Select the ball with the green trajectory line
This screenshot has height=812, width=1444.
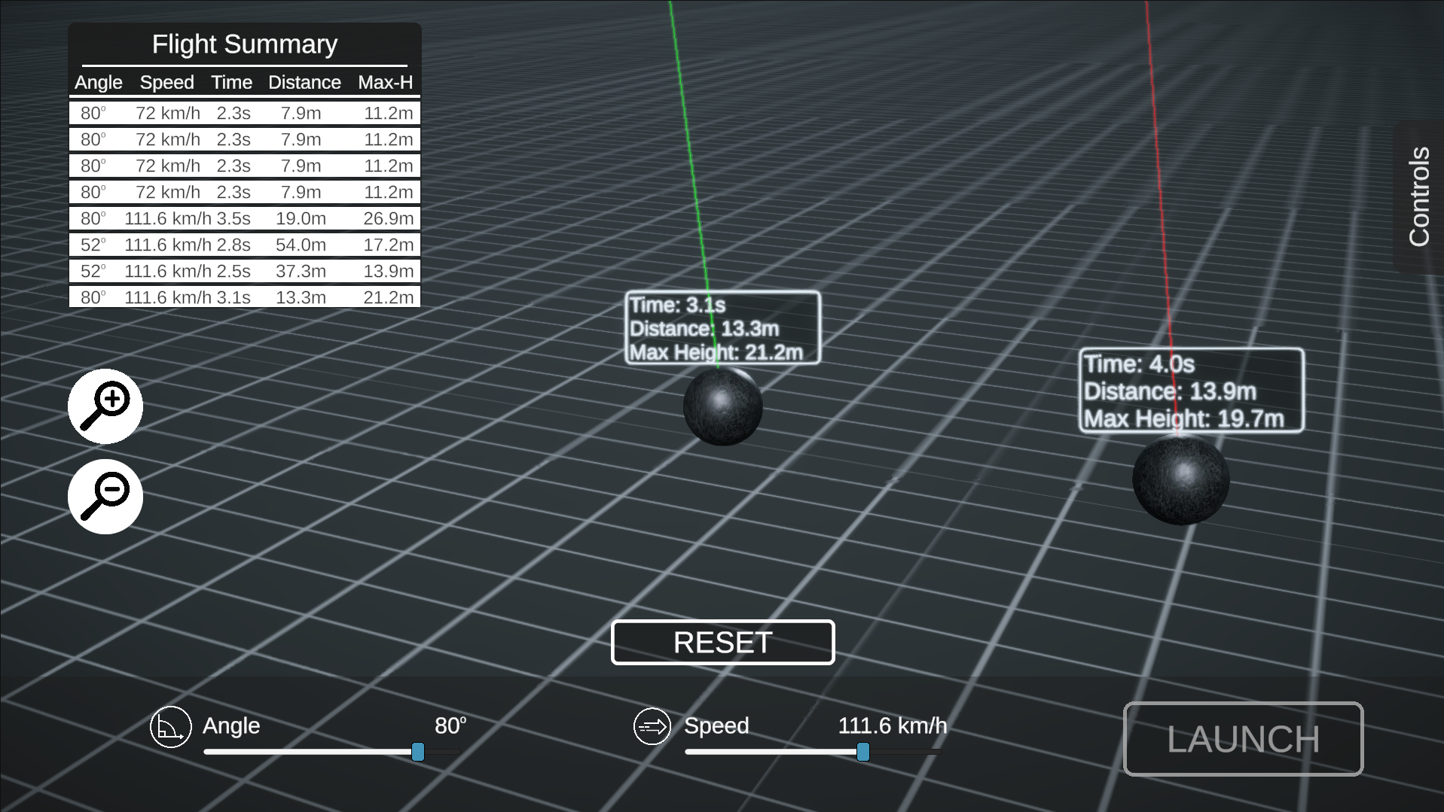(723, 406)
